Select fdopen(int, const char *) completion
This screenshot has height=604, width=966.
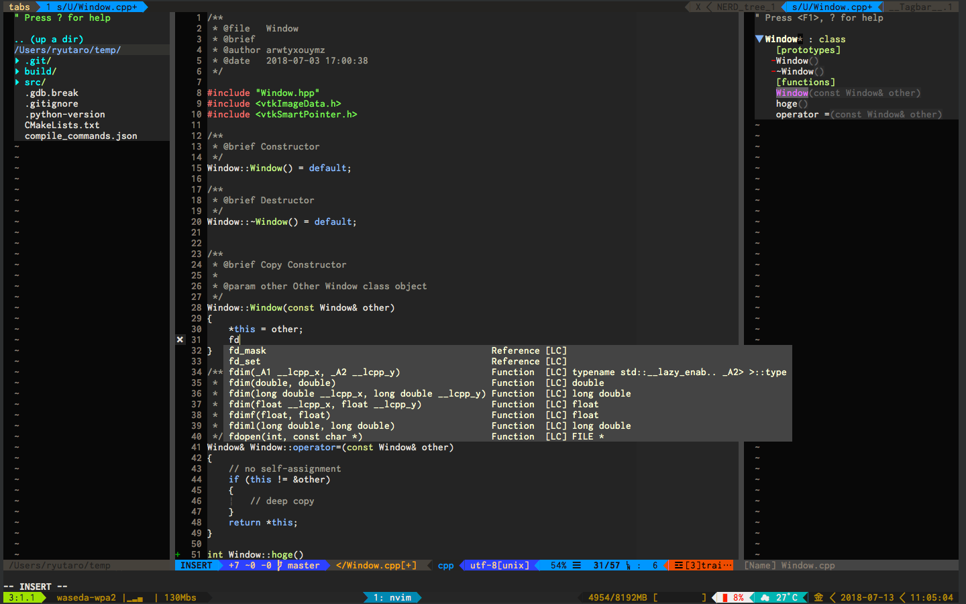point(295,437)
